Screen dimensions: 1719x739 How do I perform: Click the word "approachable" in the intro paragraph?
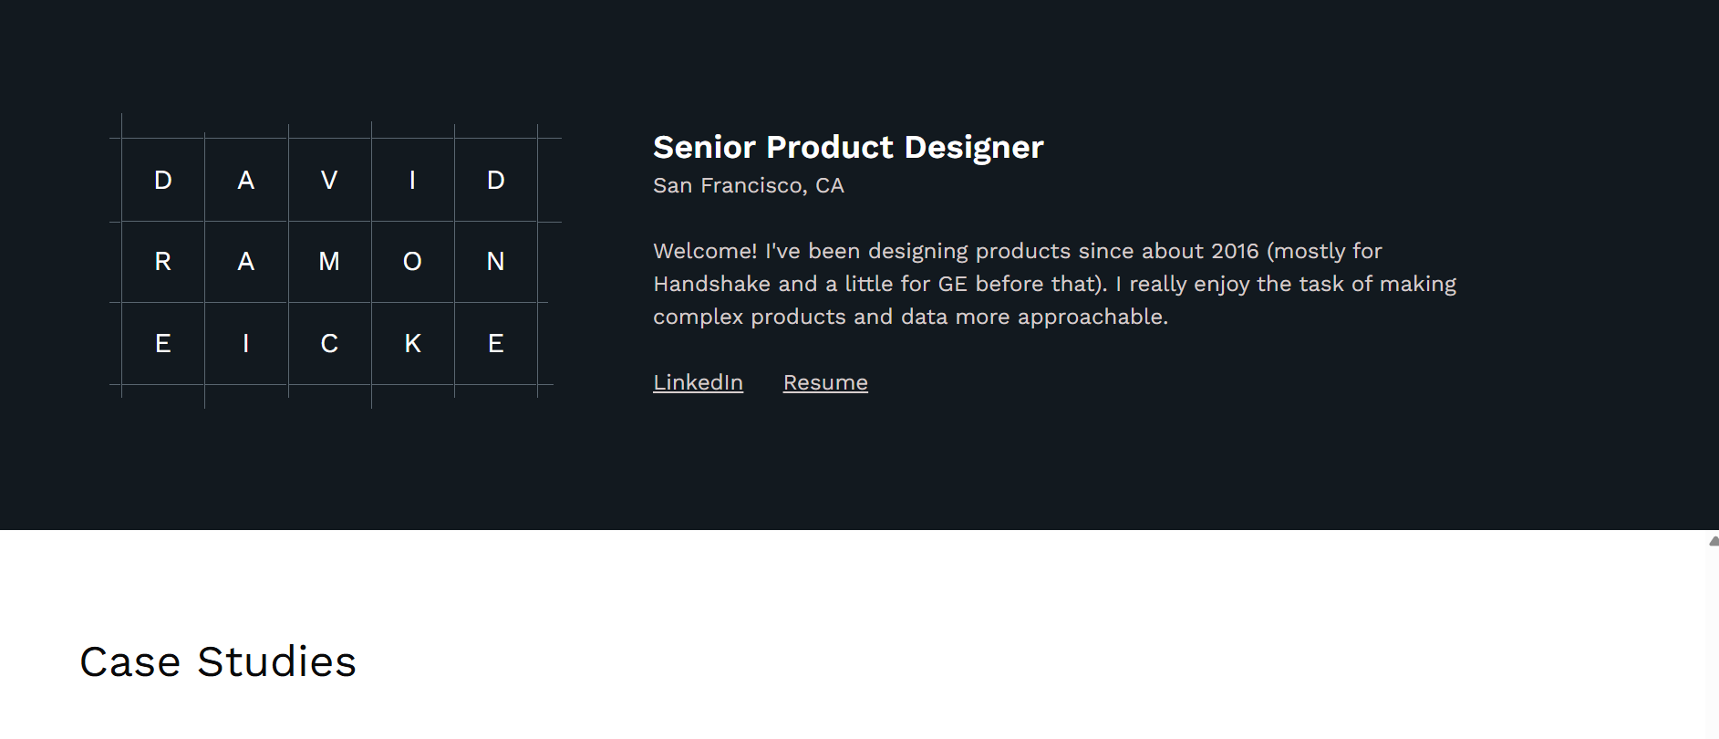(1090, 317)
